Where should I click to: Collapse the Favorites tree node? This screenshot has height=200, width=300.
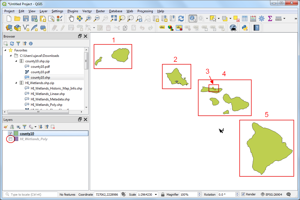tap(5, 50)
